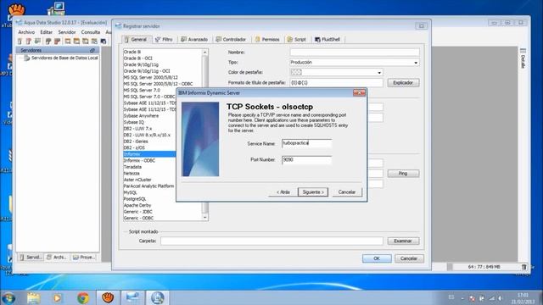Image resolution: width=543 pixels, height=305 pixels.
Task: Open the Archivo menu
Action: pyautogui.click(x=26, y=32)
